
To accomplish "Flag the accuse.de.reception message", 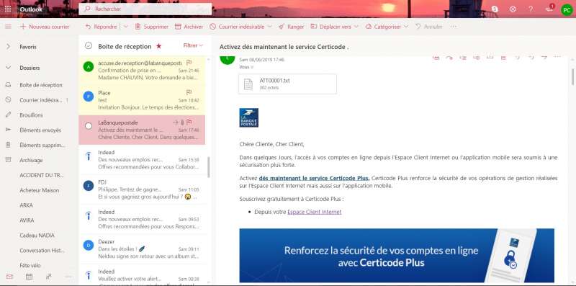I will coord(189,63).
